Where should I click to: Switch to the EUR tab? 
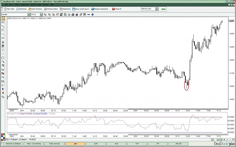click(96, 144)
